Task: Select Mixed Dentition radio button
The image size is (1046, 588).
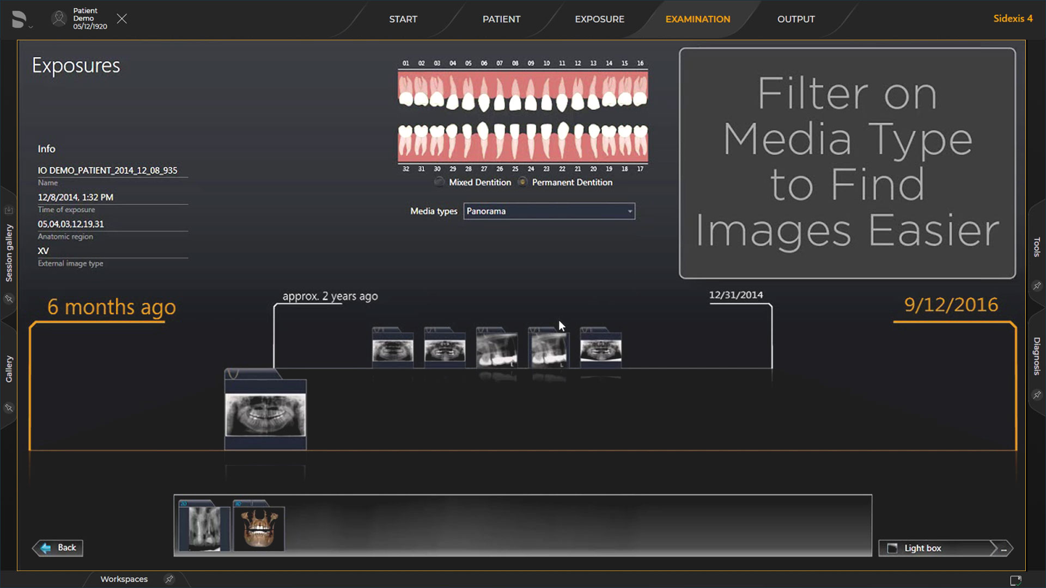Action: click(x=439, y=182)
